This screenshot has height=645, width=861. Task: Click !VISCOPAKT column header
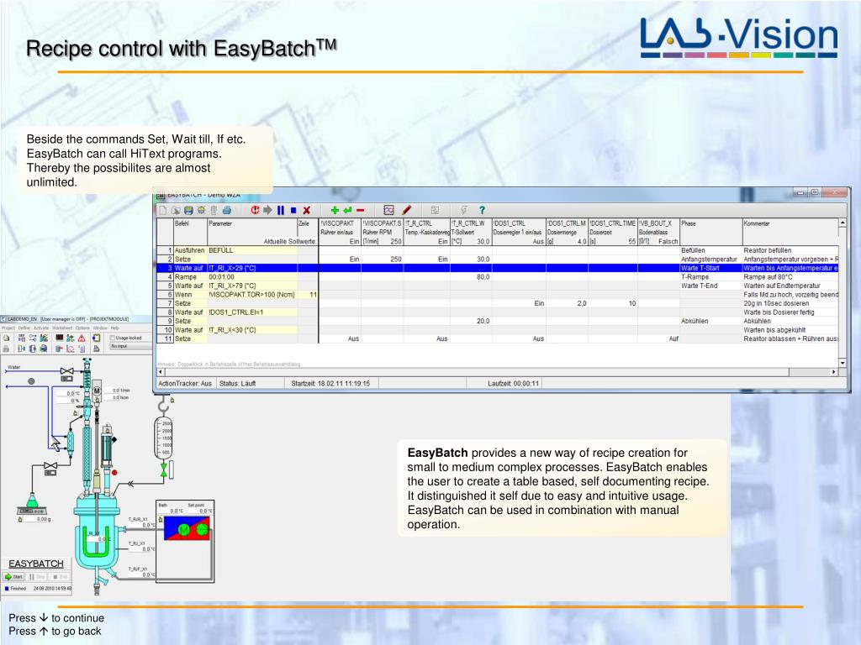(x=340, y=232)
